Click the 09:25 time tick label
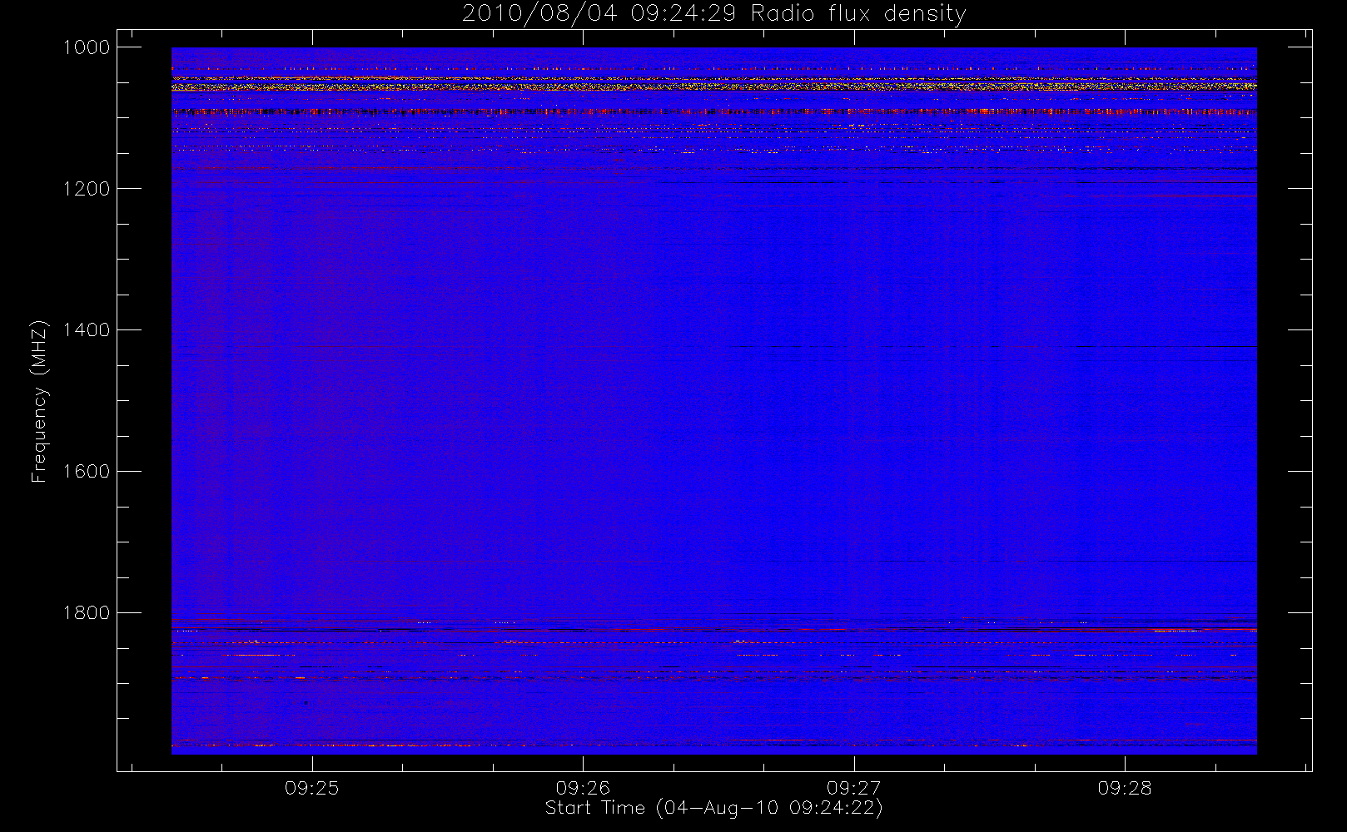The image size is (1347, 832). 312,788
